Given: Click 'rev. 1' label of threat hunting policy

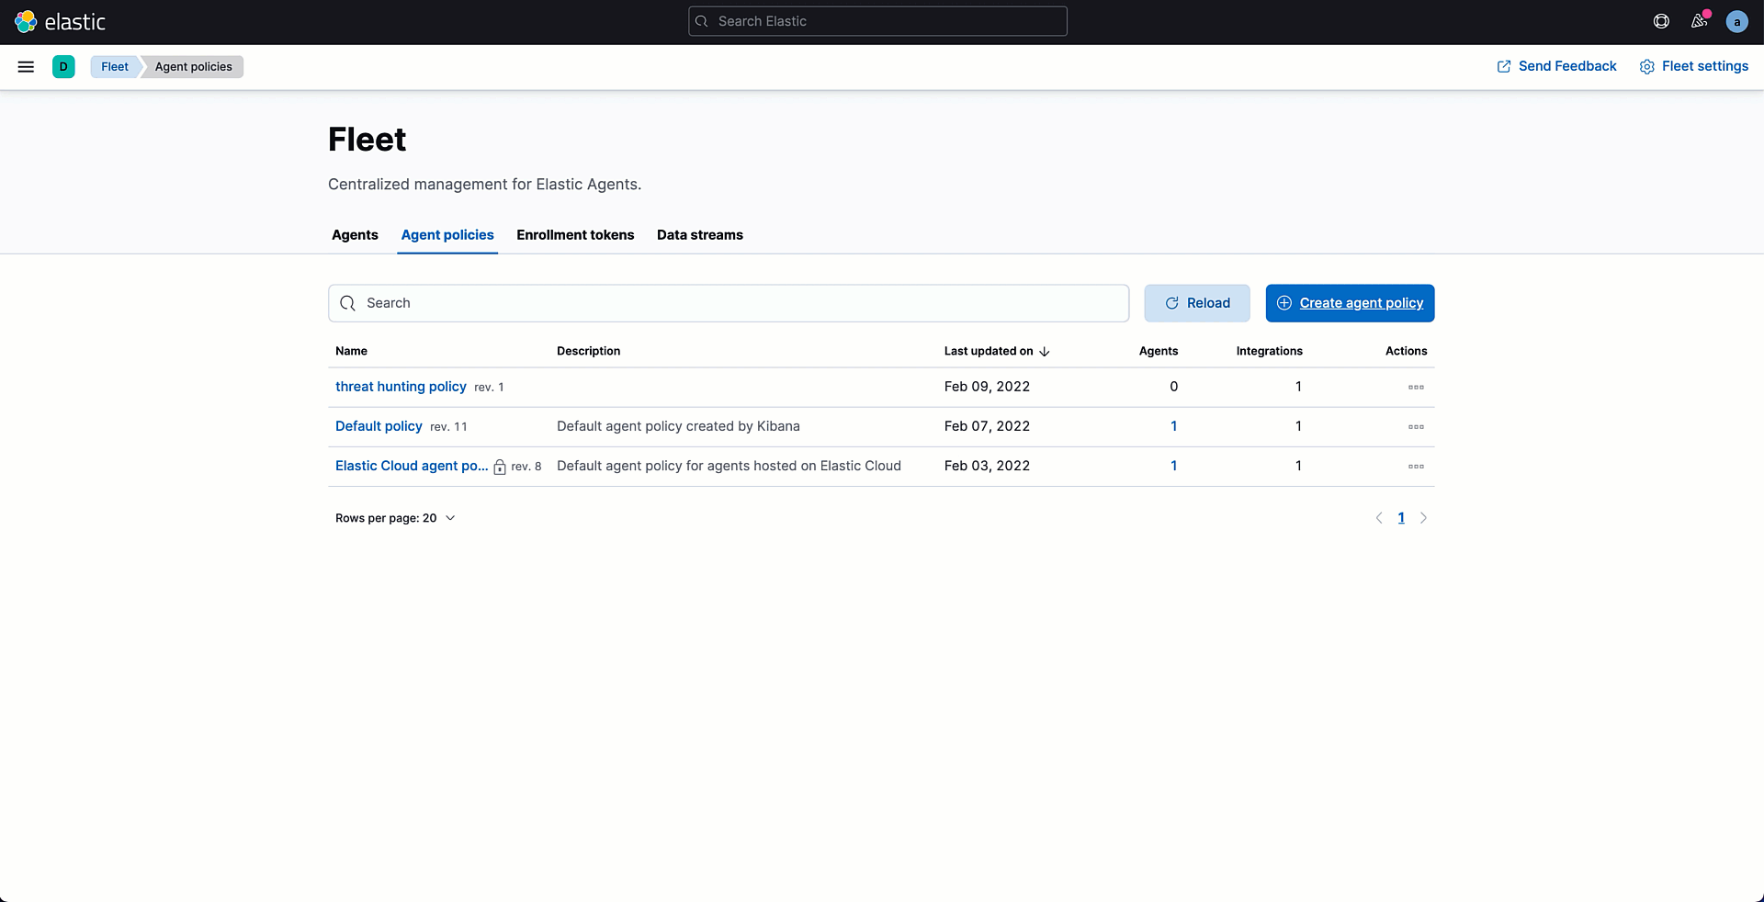Looking at the screenshot, I should (x=489, y=388).
